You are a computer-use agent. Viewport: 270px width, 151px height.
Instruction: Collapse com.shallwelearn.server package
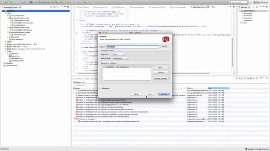8,27
